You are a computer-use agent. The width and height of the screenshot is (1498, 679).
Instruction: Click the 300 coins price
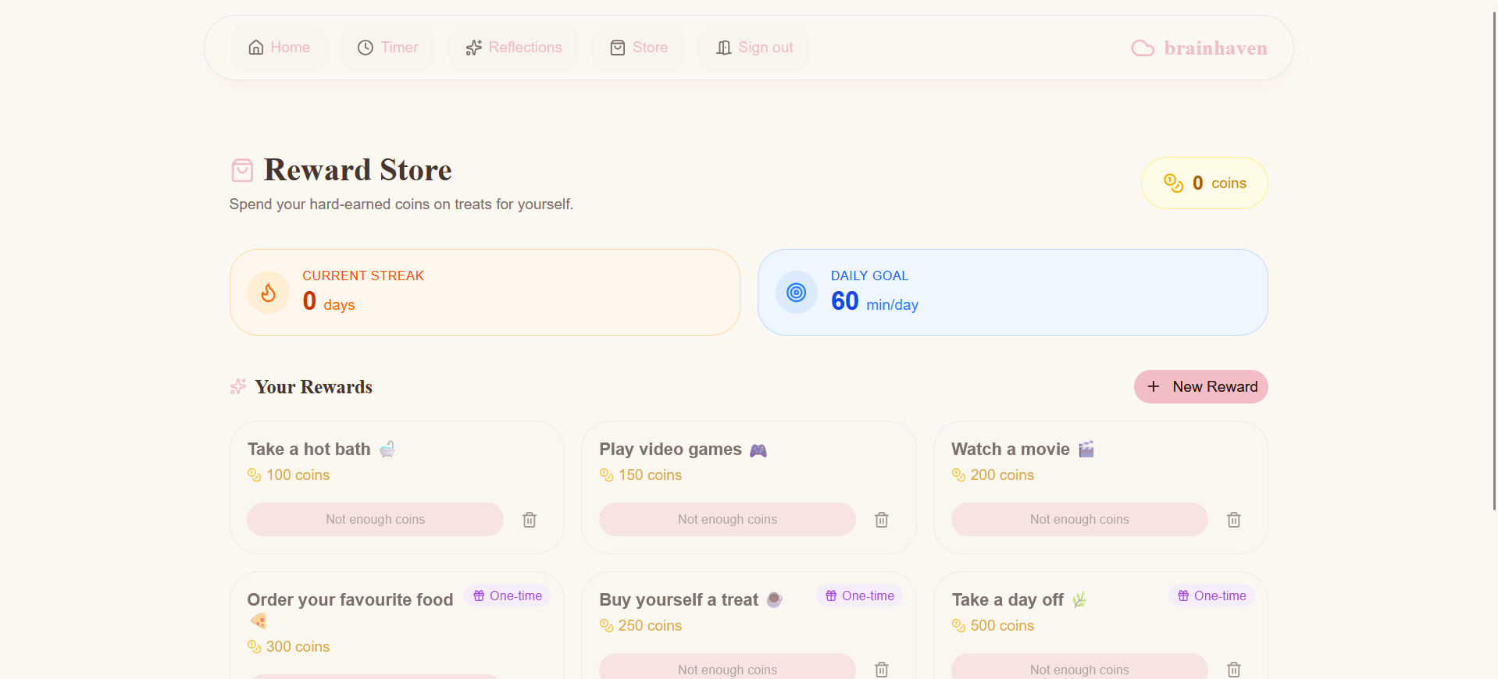click(298, 647)
